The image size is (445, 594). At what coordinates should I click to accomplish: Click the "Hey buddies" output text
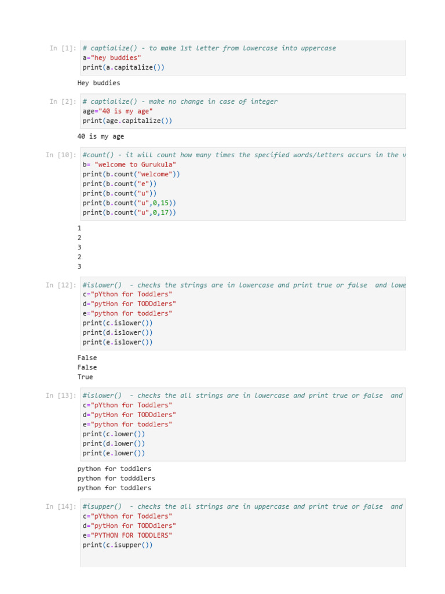click(99, 83)
